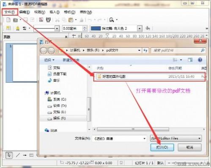Click the Refresh button beside address bar
The image size is (211, 168).
[x=145, y=51]
